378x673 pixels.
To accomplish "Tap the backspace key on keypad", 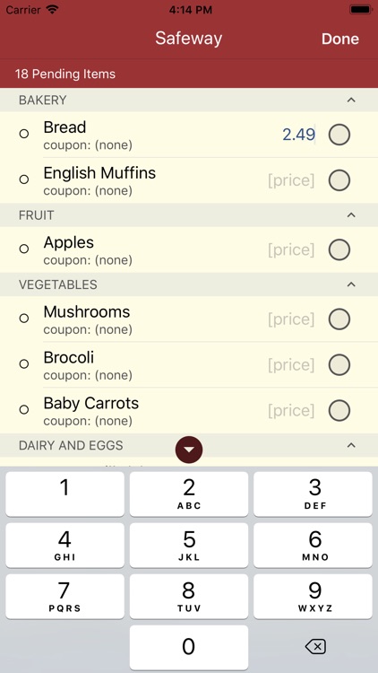I will pyautogui.click(x=315, y=646).
